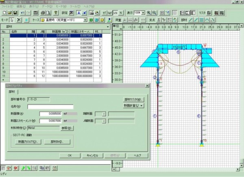The width and height of the screenshot is (244, 177).
Task: Select the arrow pointer mode tool
Action: [13, 20]
